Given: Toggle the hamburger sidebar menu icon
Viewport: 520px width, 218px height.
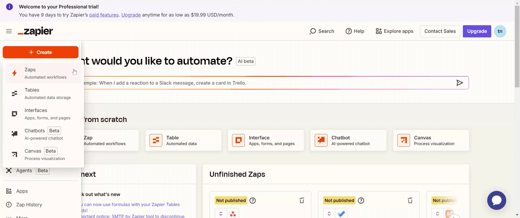Looking at the screenshot, I should (x=9, y=31).
